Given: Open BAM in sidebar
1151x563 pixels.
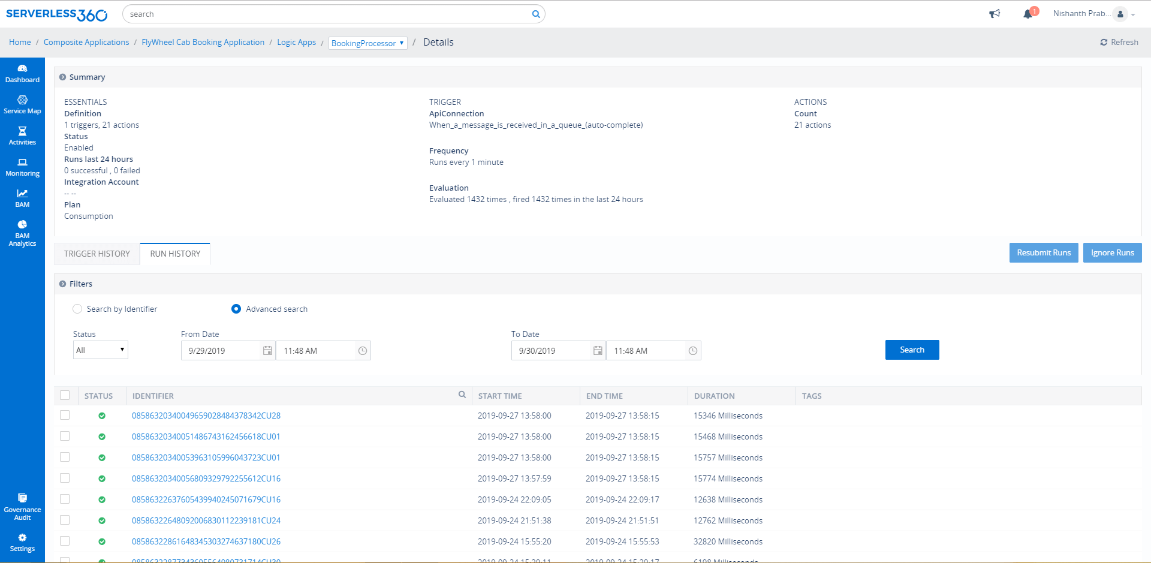Looking at the screenshot, I should 22,198.
